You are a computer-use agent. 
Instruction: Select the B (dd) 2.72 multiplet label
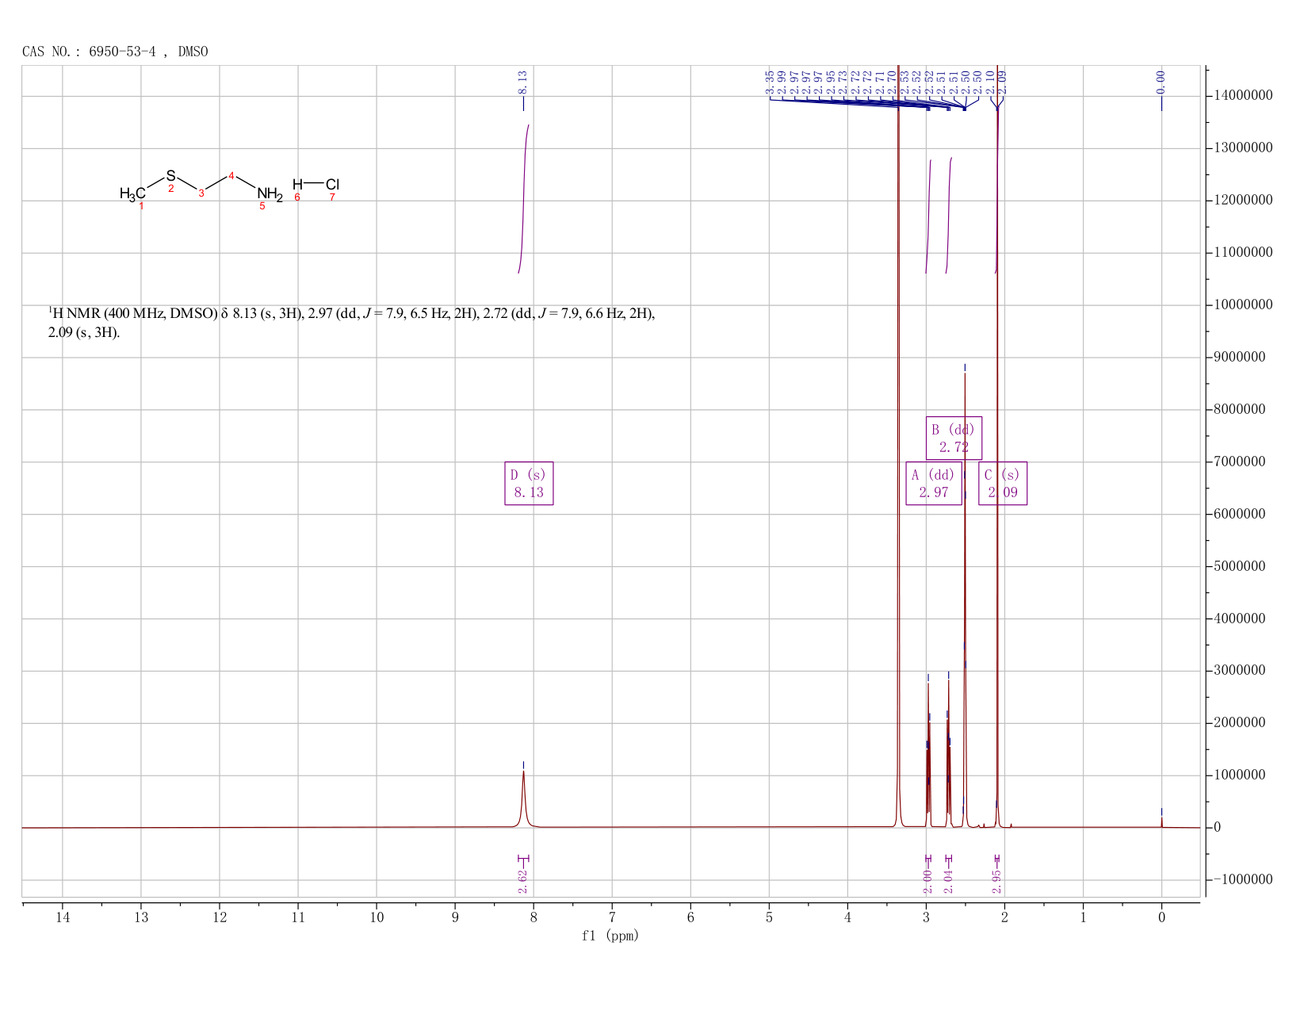[x=954, y=438]
